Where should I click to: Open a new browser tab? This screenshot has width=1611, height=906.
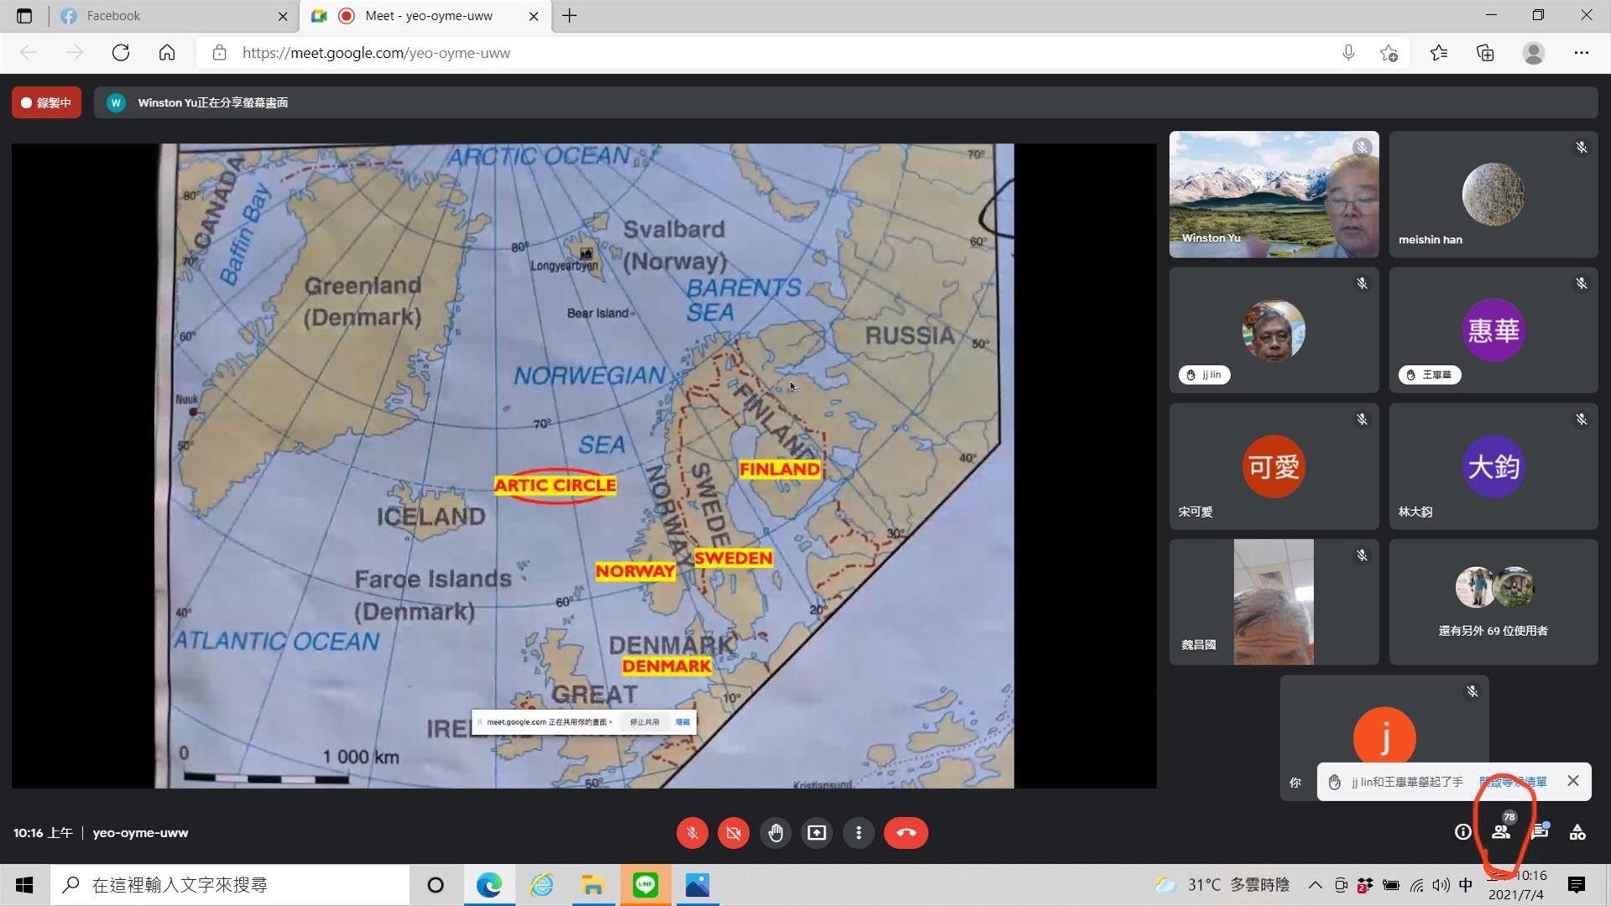pyautogui.click(x=570, y=16)
